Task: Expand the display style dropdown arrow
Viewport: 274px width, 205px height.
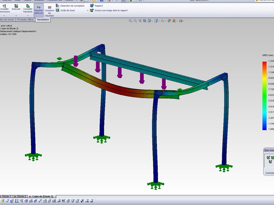Action: [159, 21]
